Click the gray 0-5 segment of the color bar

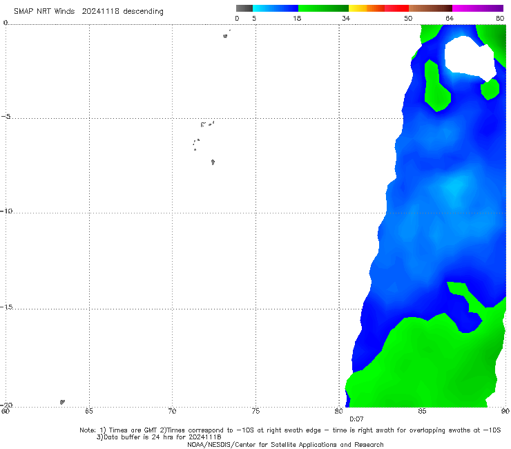click(x=244, y=8)
